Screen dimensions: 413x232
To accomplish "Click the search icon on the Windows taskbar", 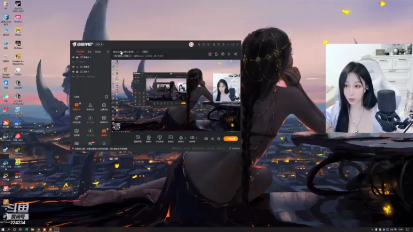I will 9,229.
